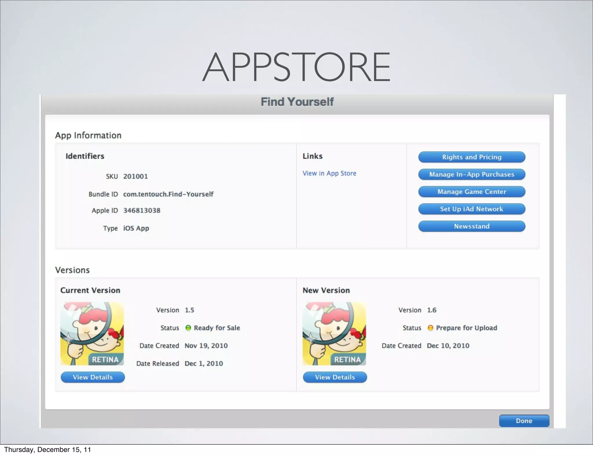593x456 pixels.
Task: Select Apple ID 346813038
Action: (x=142, y=211)
